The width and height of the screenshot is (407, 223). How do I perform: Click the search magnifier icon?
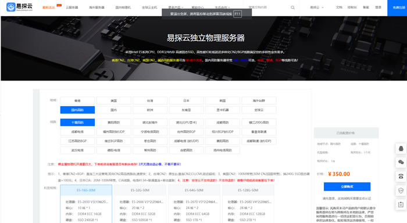point(292,8)
